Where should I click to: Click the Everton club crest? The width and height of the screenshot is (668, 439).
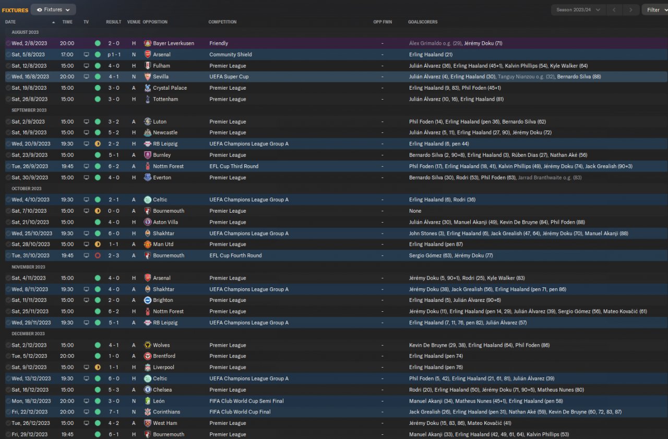tap(148, 177)
